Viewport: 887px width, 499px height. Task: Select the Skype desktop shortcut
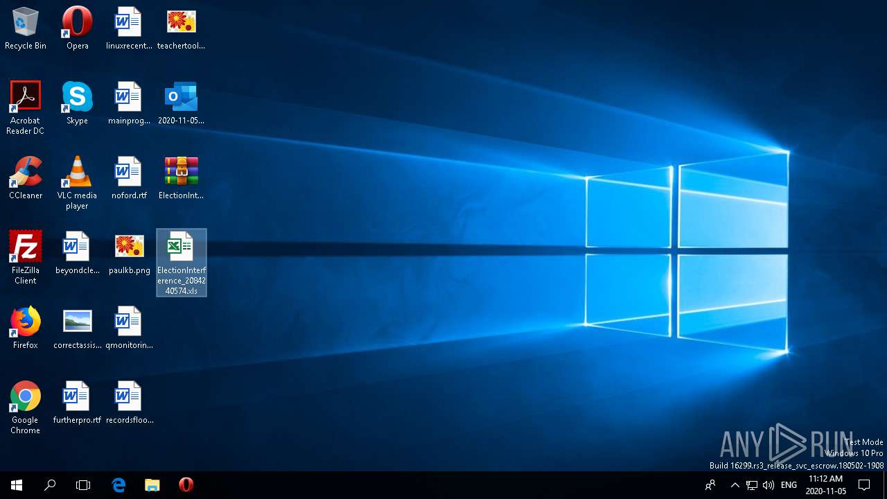(x=77, y=103)
